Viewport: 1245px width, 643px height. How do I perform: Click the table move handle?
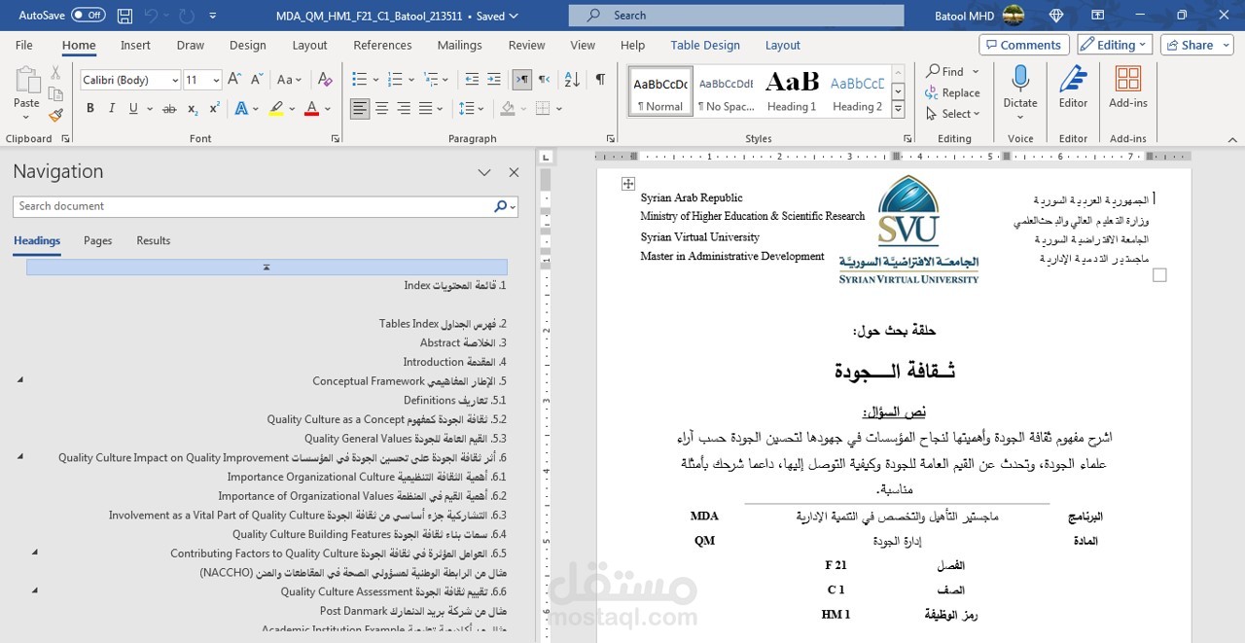click(x=628, y=184)
